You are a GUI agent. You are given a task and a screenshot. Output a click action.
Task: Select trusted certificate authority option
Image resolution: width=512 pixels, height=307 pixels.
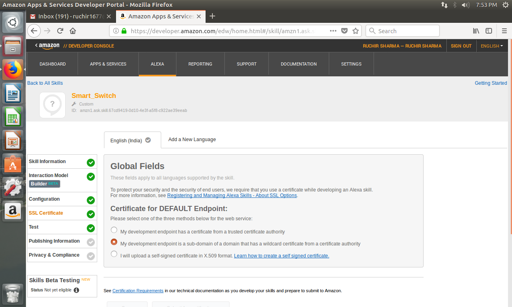pyautogui.click(x=114, y=230)
